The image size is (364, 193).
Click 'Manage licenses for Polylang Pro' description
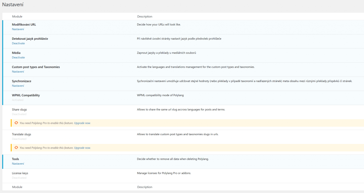coord(164,173)
